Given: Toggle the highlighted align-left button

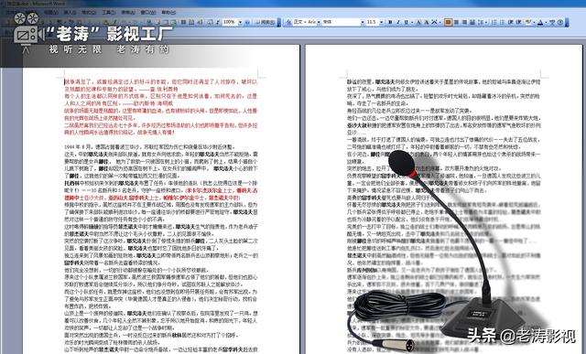Looking at the screenshot, I should (448, 22).
